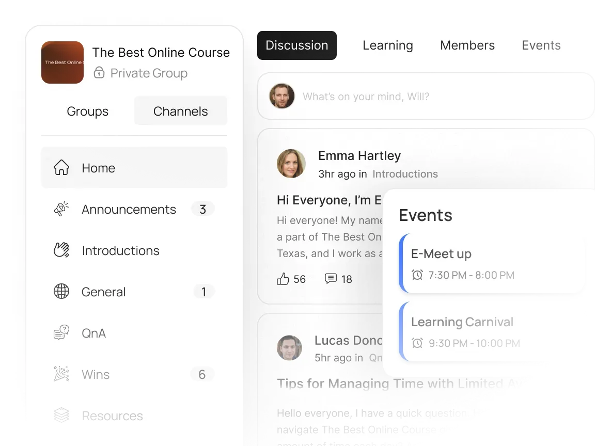This screenshot has height=446, width=595.
Task: Click the "5hr ago in" timestamp
Action: [x=338, y=358]
